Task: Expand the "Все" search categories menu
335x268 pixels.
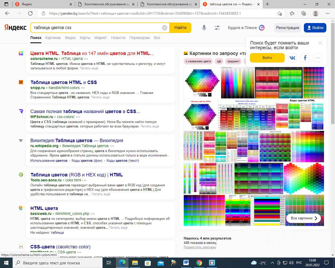Action: tap(157, 38)
